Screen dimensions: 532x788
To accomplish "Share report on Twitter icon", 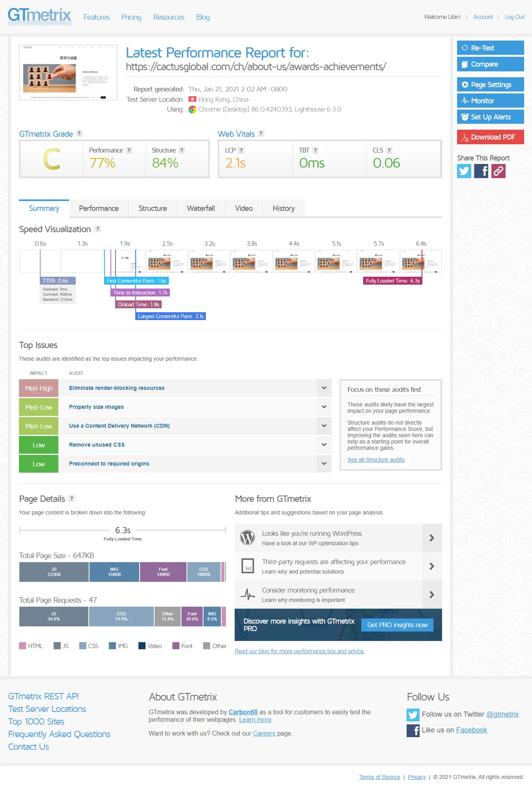I will [464, 171].
